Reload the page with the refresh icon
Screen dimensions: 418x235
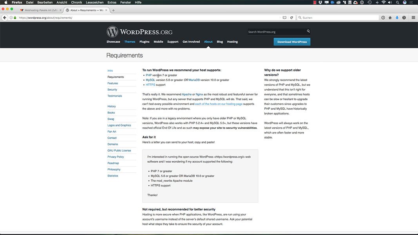[291, 18]
